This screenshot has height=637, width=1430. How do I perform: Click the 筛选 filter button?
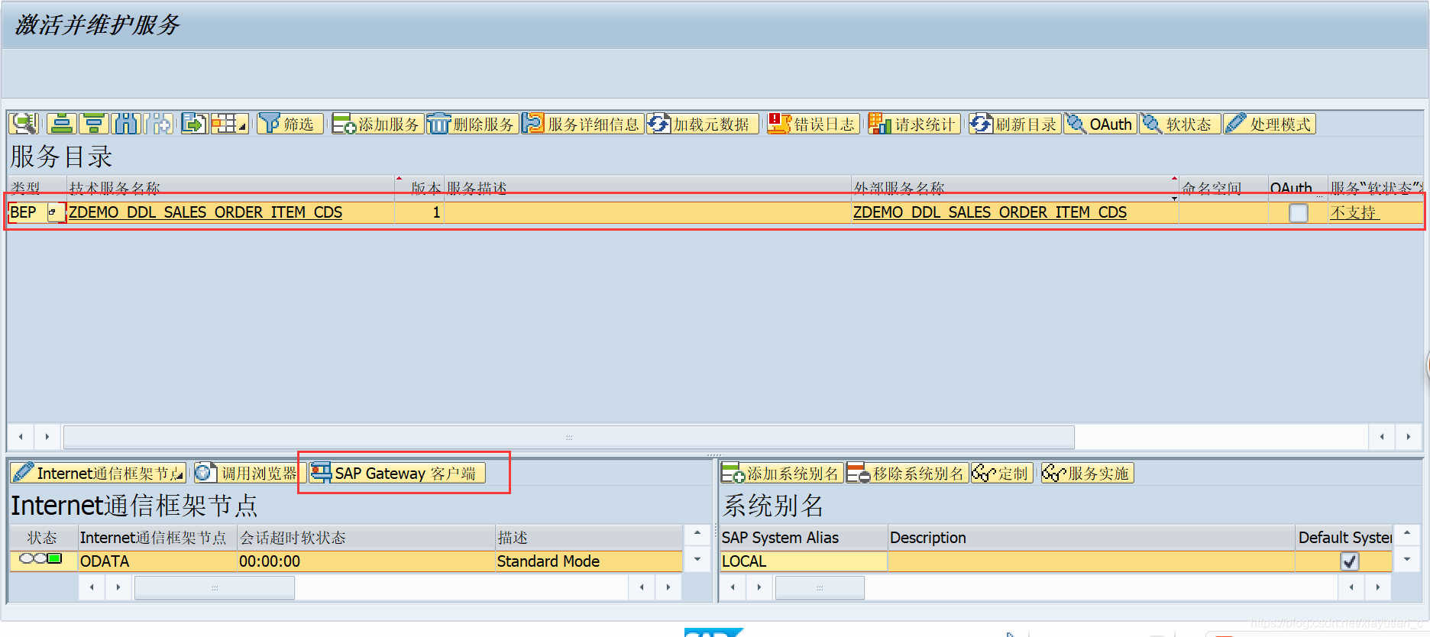point(289,124)
